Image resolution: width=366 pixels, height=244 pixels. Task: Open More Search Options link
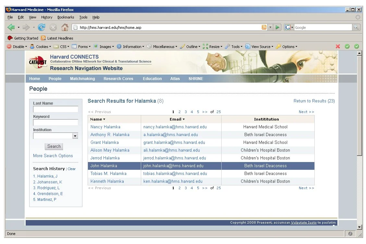[53, 156]
